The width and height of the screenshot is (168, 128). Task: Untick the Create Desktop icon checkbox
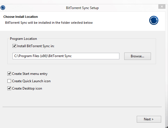pyautogui.click(x=9, y=88)
